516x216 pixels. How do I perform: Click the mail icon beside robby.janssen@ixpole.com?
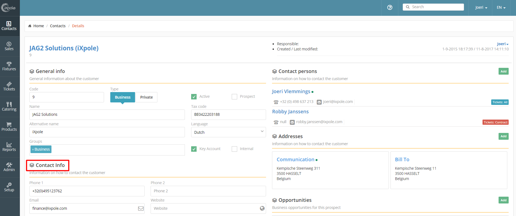click(292, 122)
